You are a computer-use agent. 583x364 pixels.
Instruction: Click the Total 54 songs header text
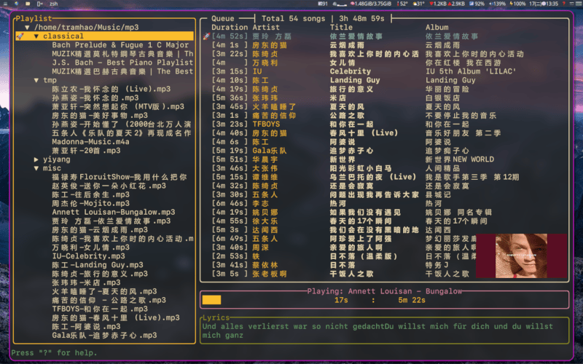click(x=294, y=18)
